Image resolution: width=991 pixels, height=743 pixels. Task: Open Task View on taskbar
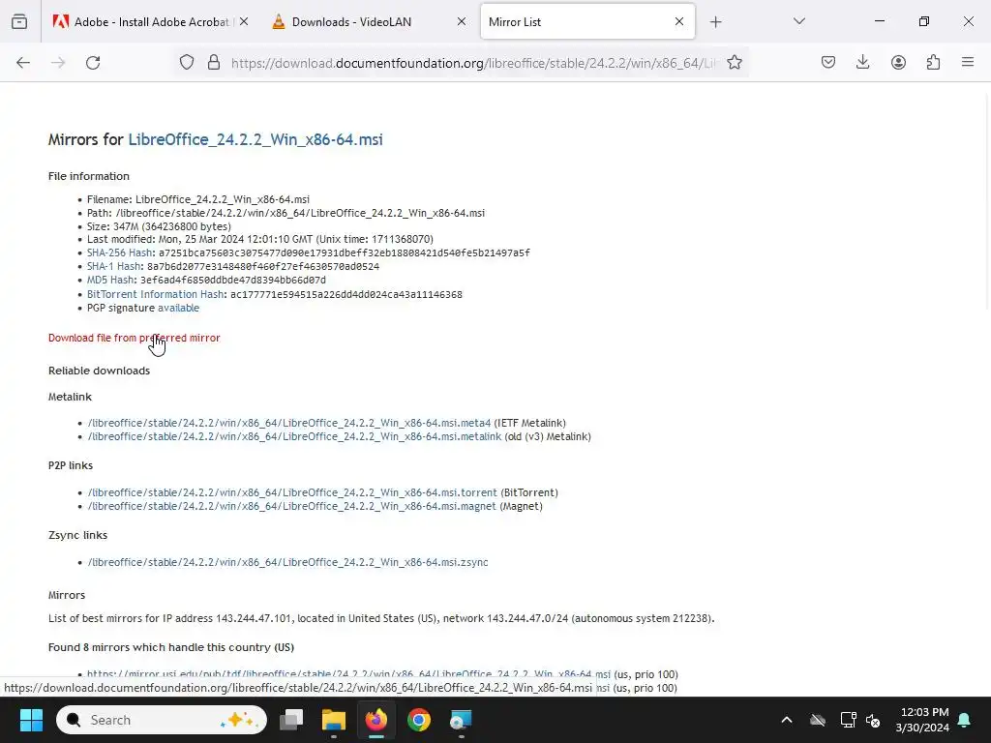pyautogui.click(x=291, y=720)
